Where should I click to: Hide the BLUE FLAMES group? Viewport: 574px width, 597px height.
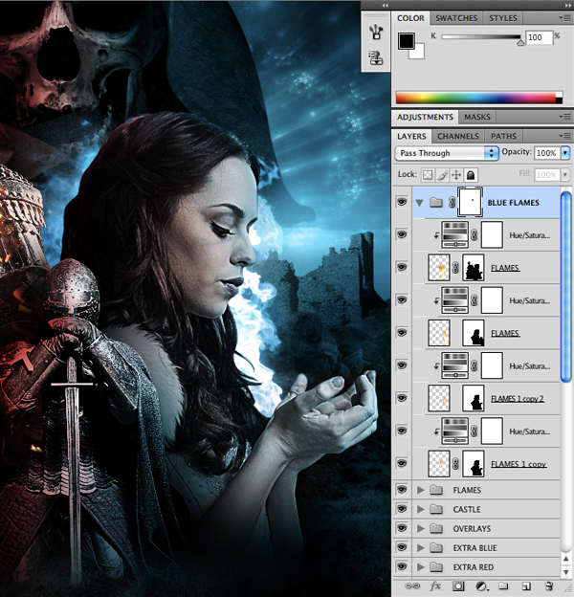tap(402, 203)
